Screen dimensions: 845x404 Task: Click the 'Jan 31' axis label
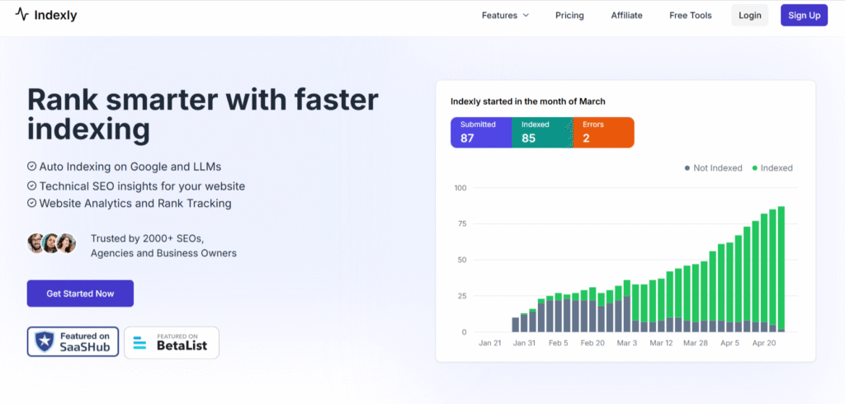point(524,343)
